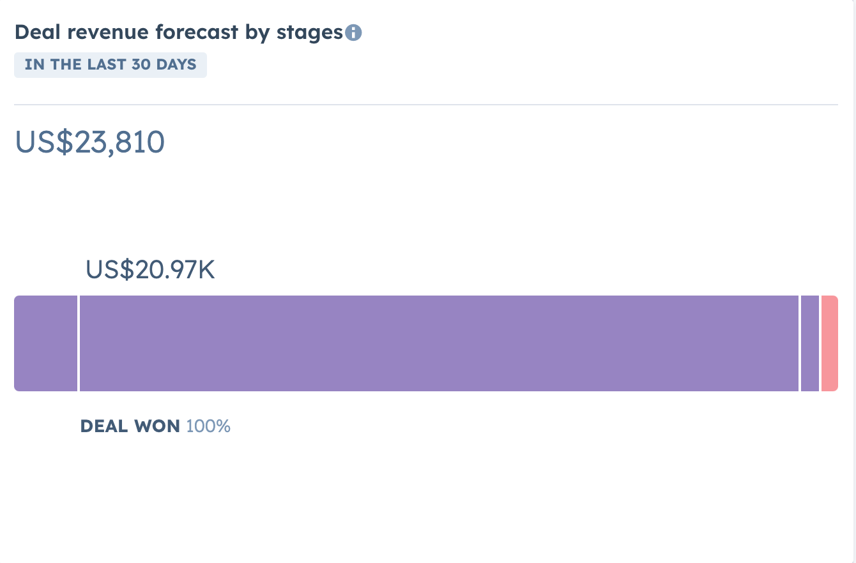Click the vertical scrollbar along the right edge
The image size is (856, 563).
854,281
